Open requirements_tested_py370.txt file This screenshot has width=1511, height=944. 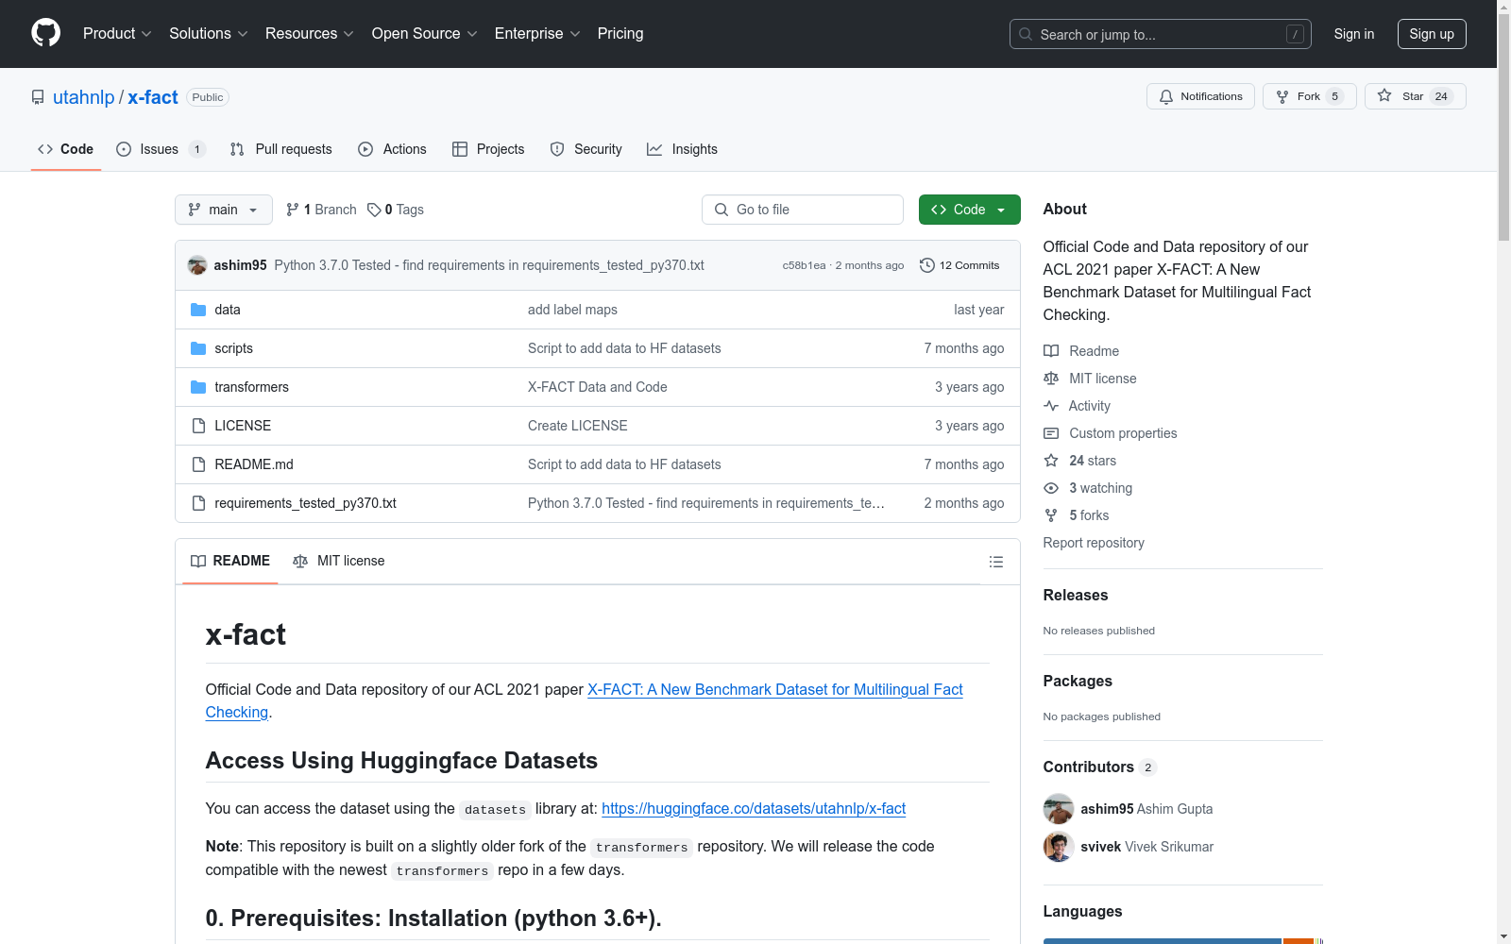click(305, 503)
